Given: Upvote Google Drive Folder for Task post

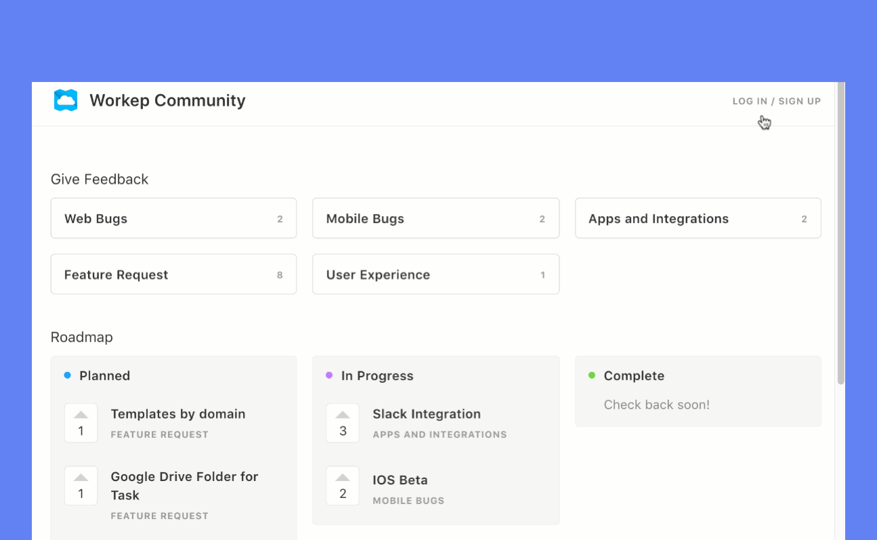Looking at the screenshot, I should coord(81,486).
